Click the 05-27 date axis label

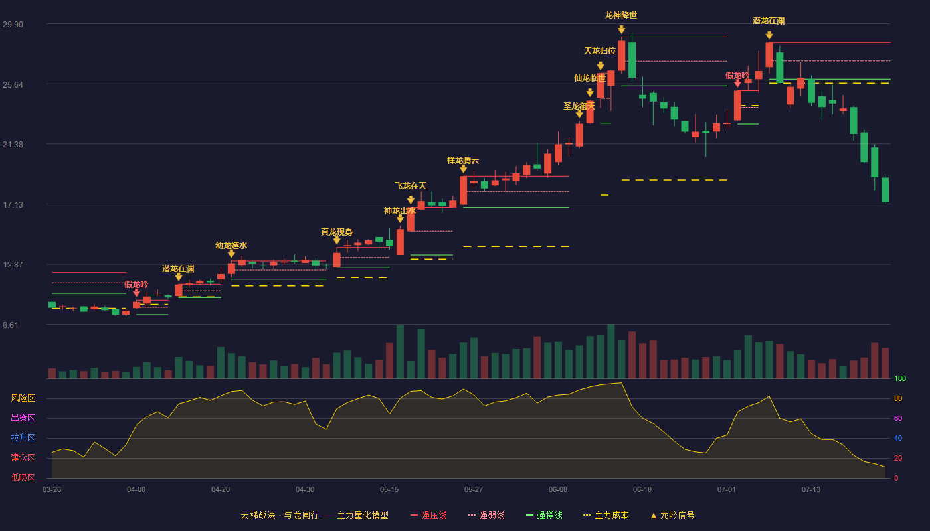click(474, 489)
